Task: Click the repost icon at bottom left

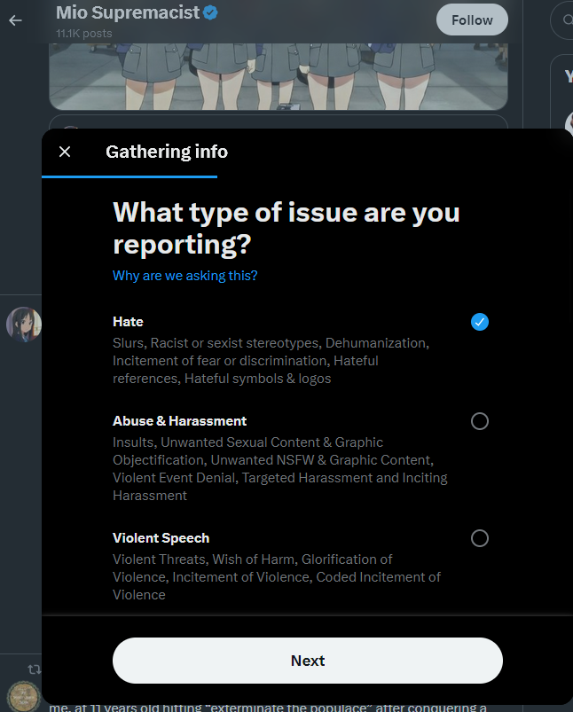Action: click(35, 669)
